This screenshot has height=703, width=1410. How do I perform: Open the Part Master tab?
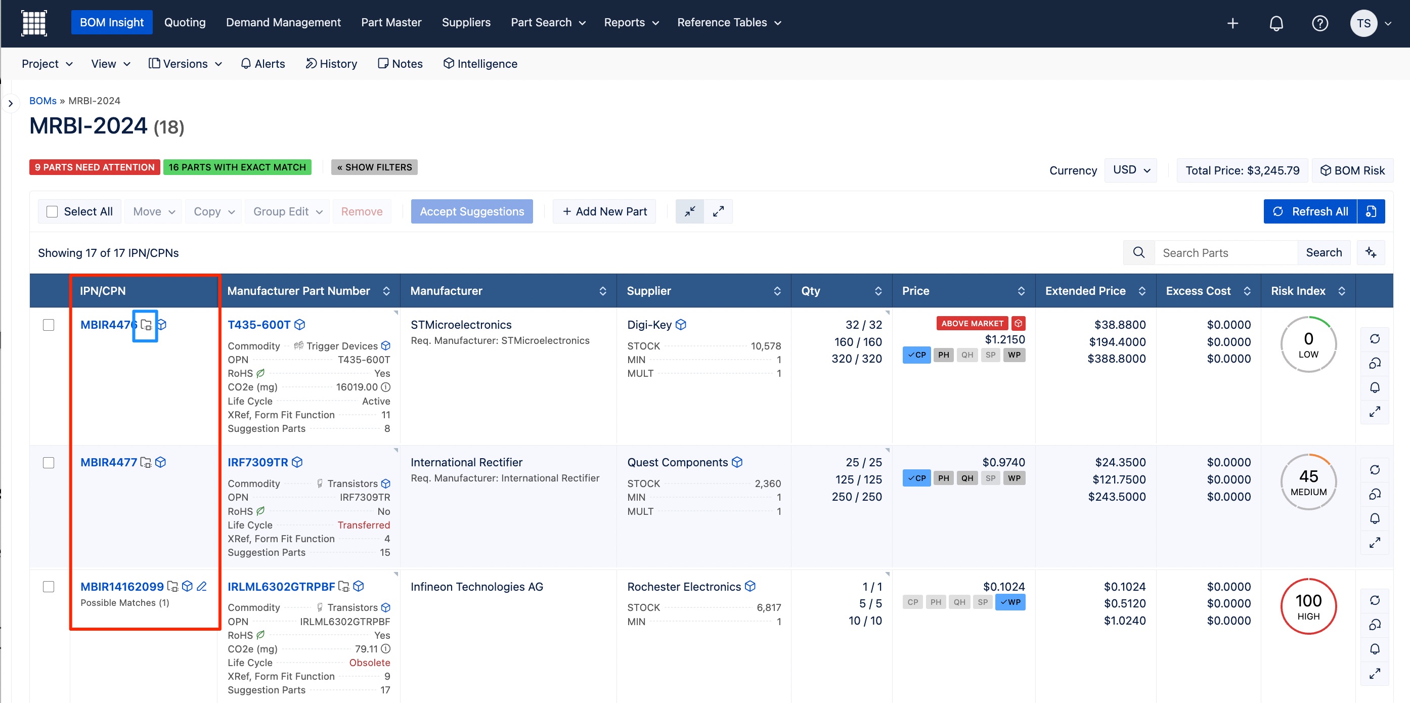(x=391, y=22)
